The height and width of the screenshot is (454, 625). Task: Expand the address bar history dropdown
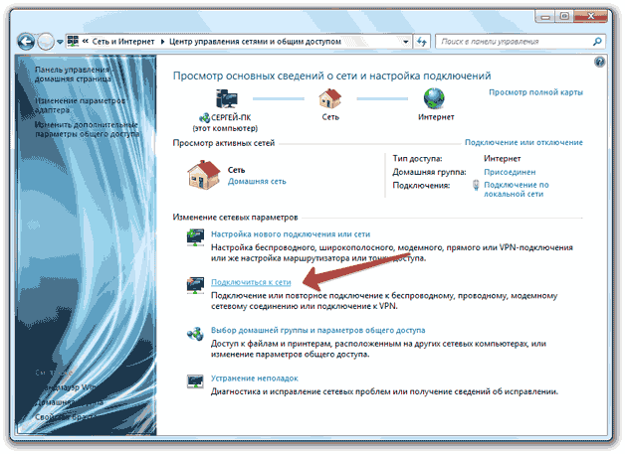pos(405,42)
